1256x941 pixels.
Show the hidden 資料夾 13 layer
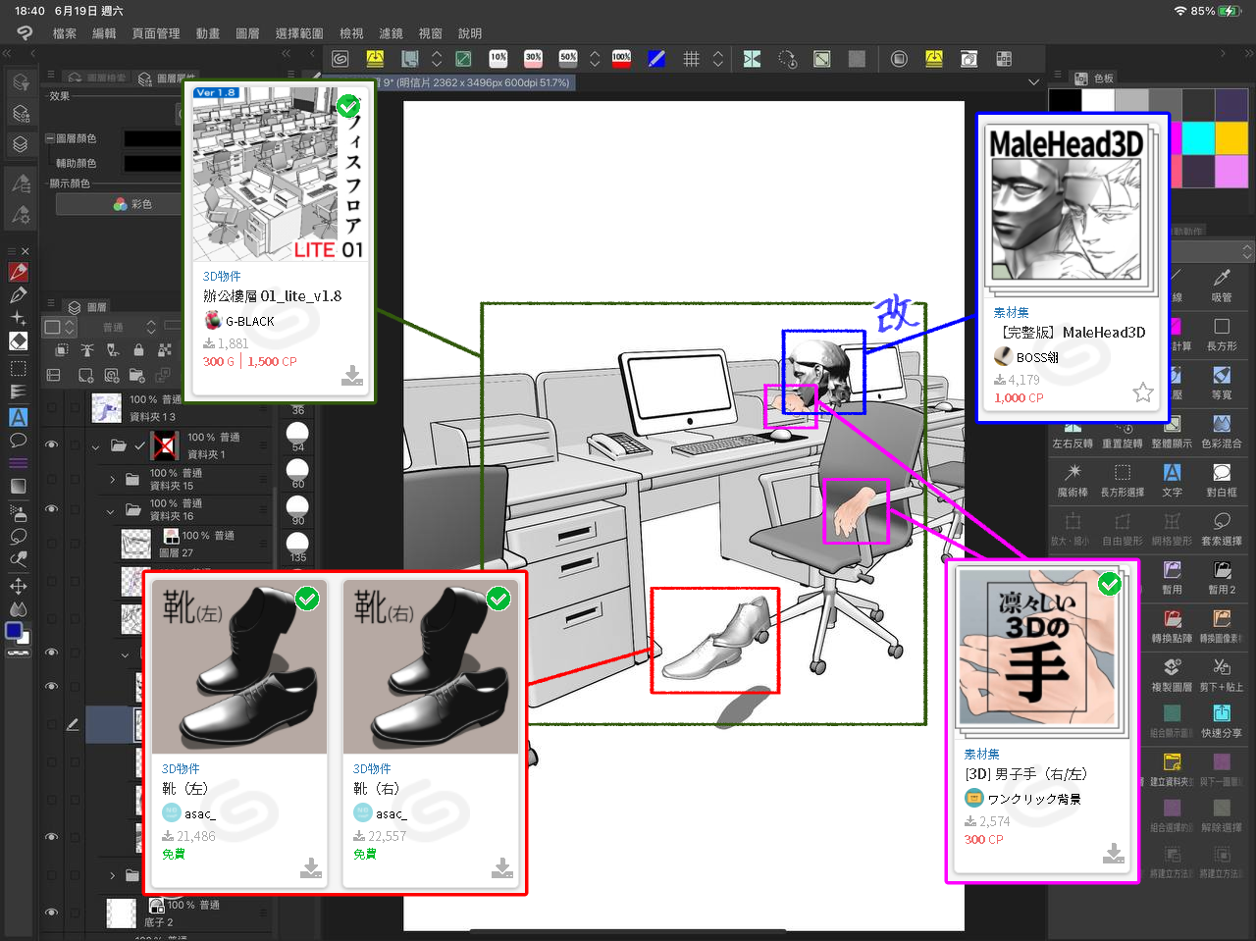[52, 407]
